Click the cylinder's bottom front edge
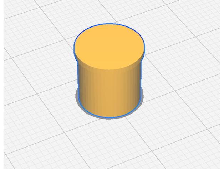224x169 pixels. click(109, 117)
